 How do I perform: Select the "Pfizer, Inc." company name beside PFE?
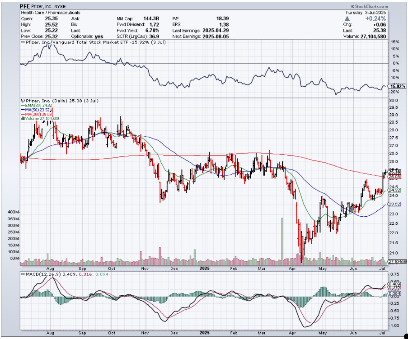pyautogui.click(x=42, y=6)
